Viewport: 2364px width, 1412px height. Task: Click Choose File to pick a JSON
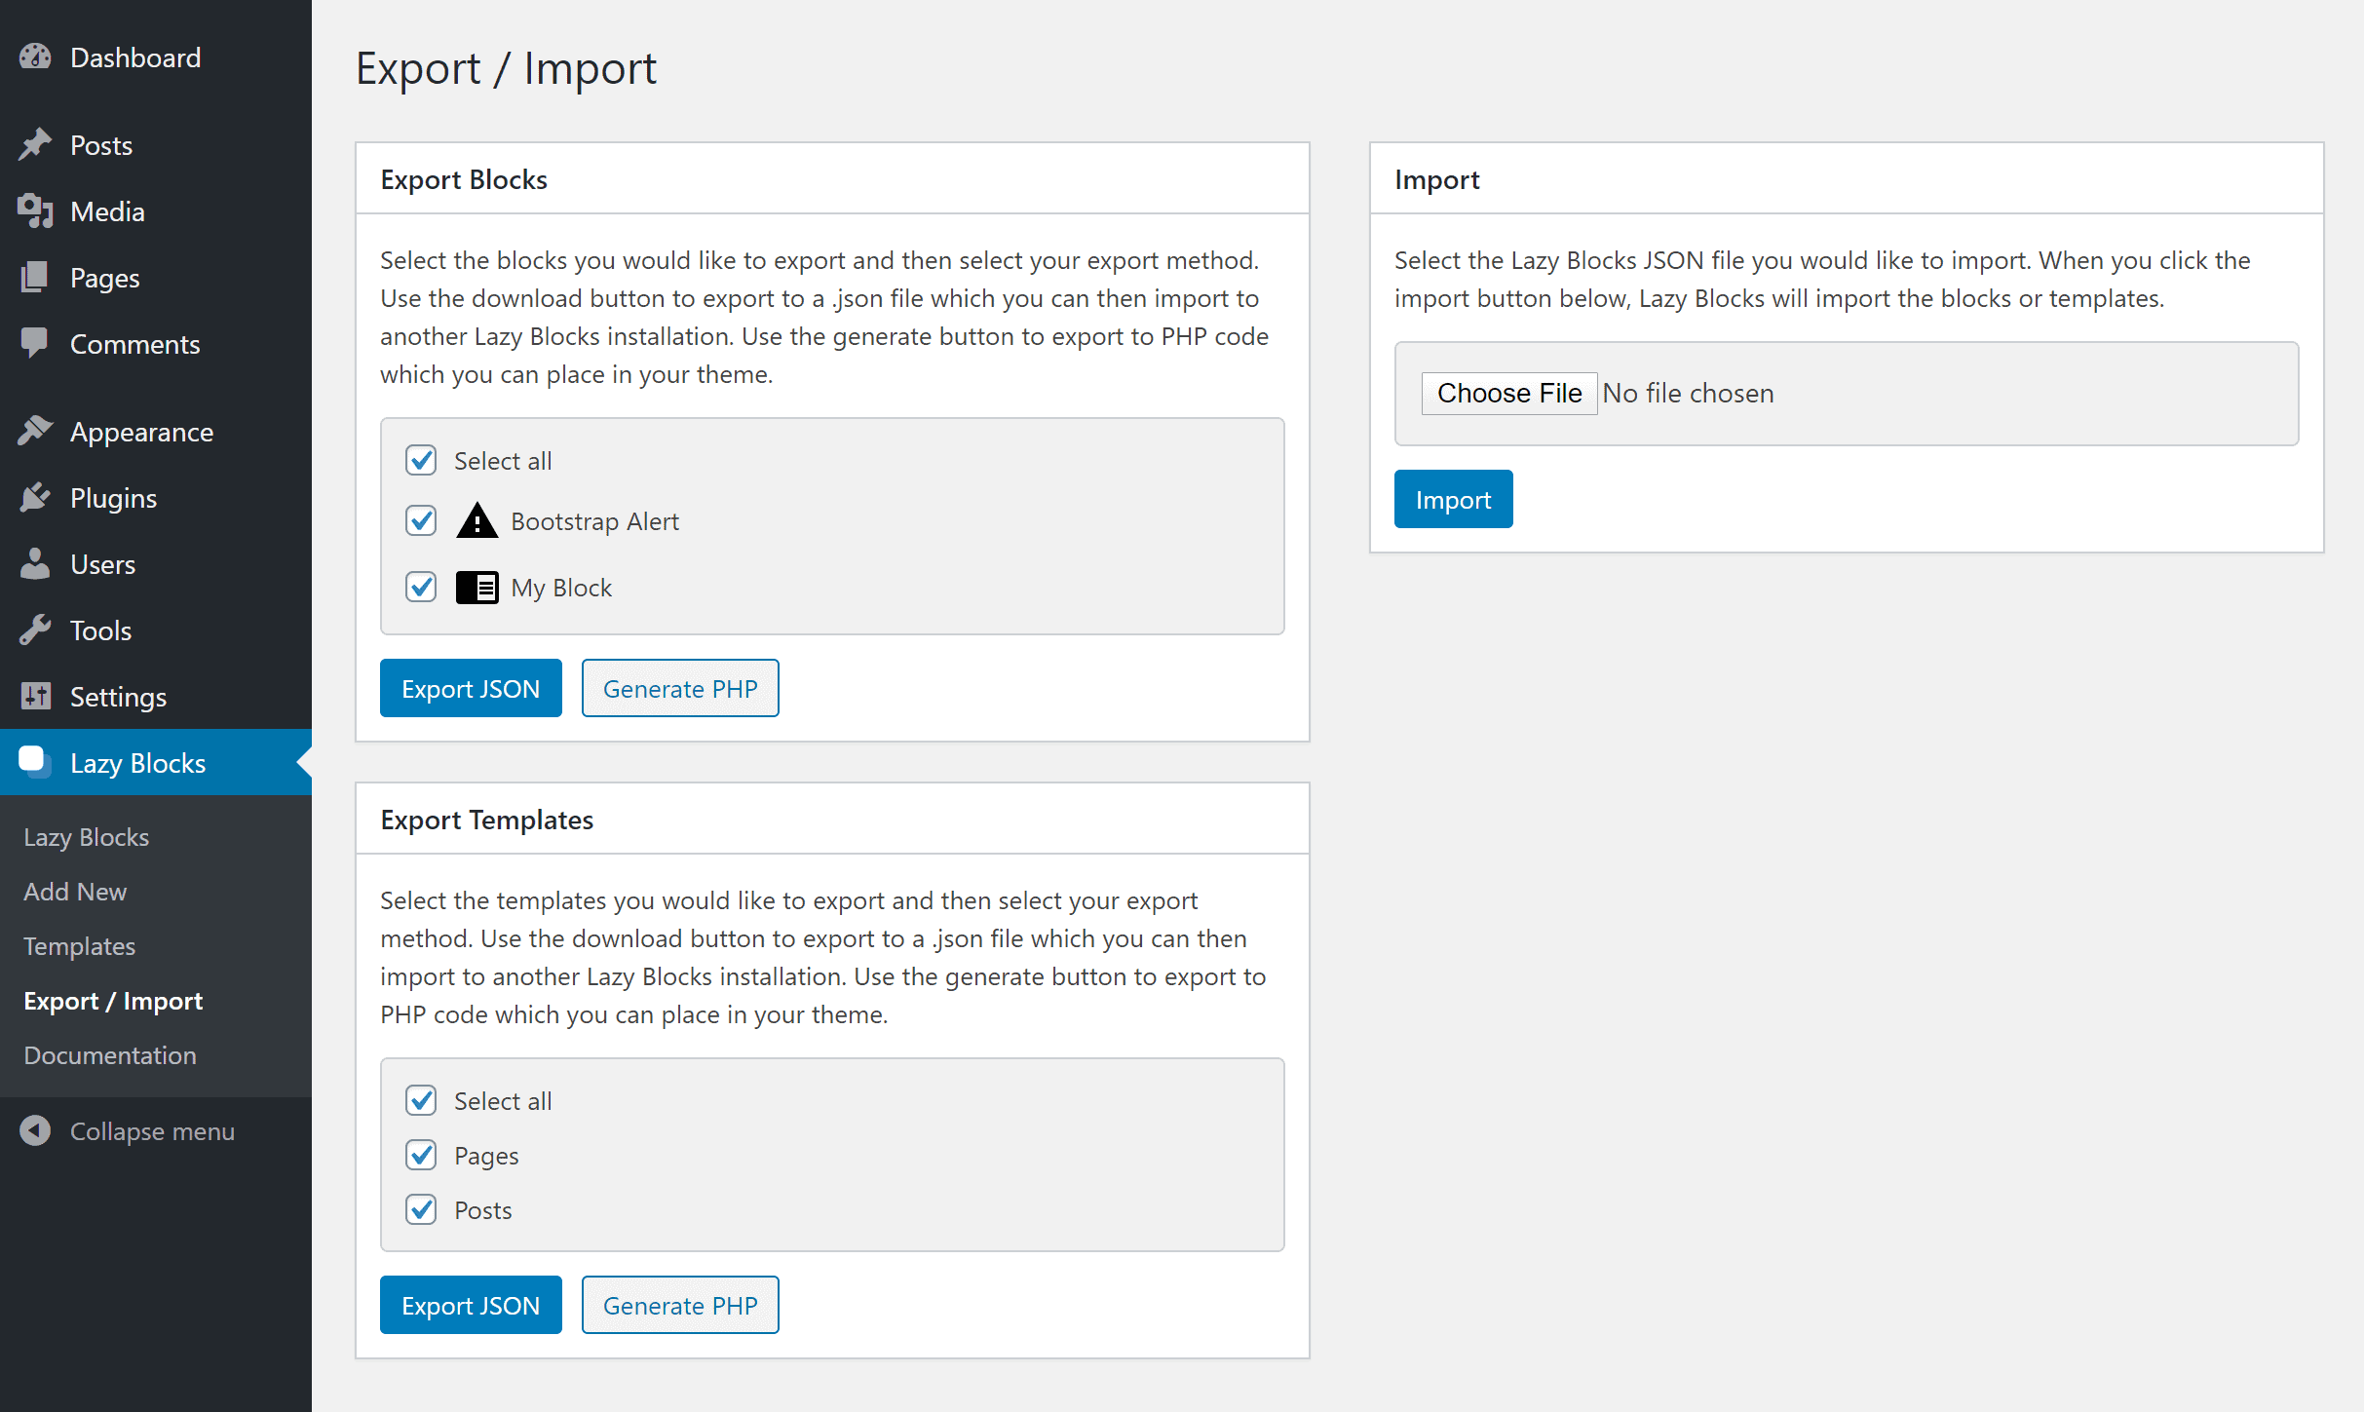(x=1509, y=393)
